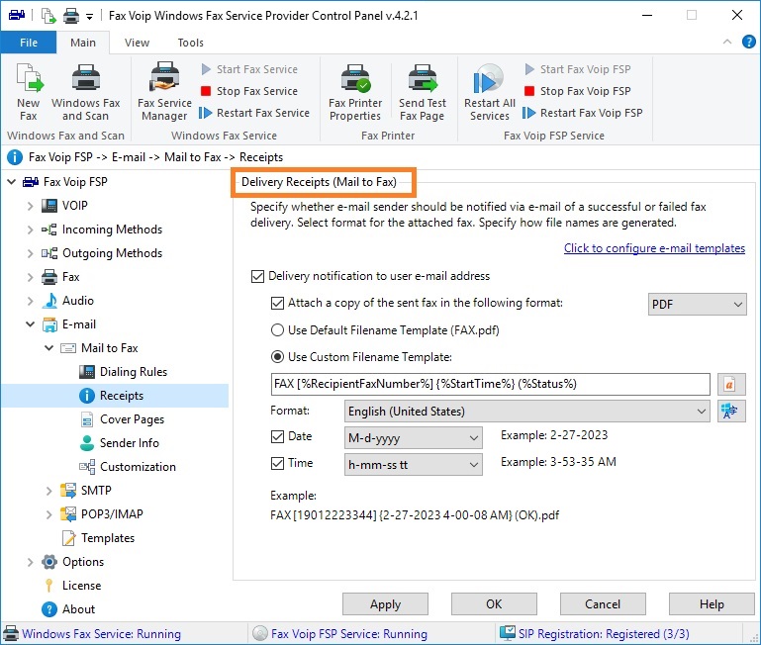Toggle Delivery notification to user e-mail address
This screenshot has width=761, height=645.
pyautogui.click(x=257, y=276)
